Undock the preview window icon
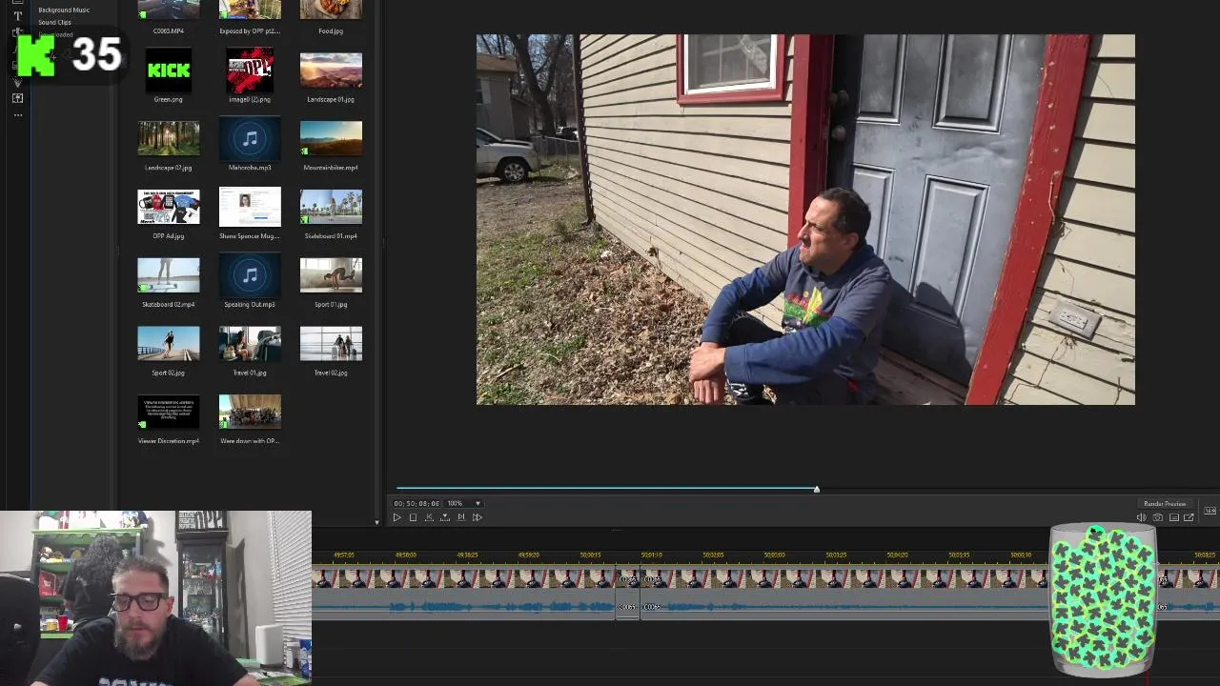The height and width of the screenshot is (686, 1220). click(x=1189, y=517)
